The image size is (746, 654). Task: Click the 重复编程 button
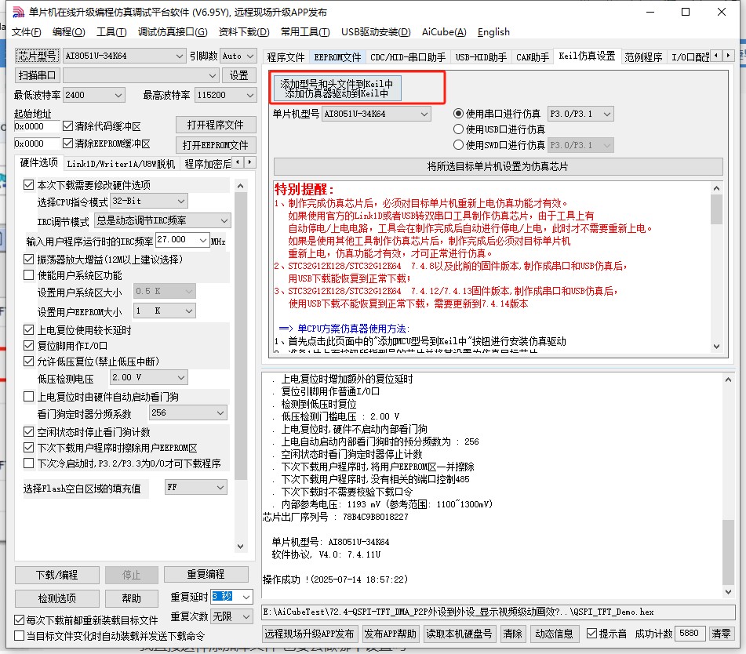(x=206, y=574)
